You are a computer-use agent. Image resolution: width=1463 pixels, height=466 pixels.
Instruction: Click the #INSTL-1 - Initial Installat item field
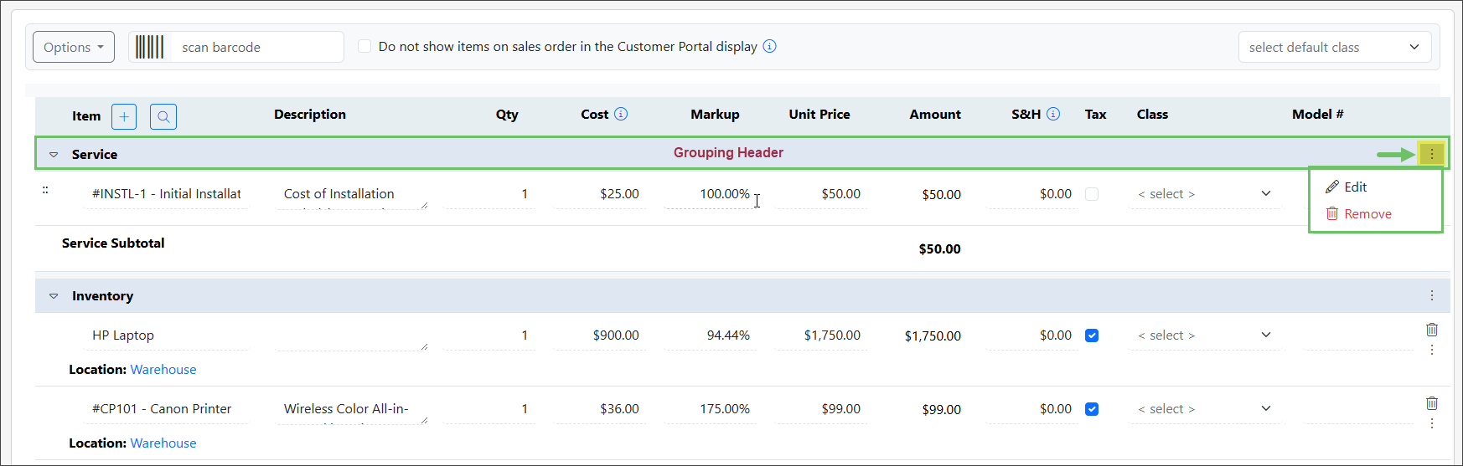click(167, 194)
